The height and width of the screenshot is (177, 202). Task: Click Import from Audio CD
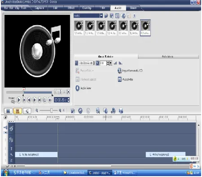pyautogui.click(x=130, y=71)
